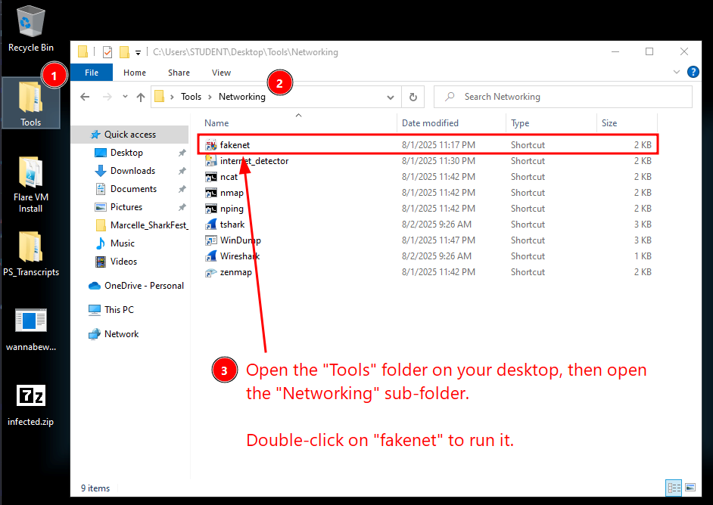Refresh the Networking folder listing
Screen dimensions: 713x505
(x=413, y=97)
